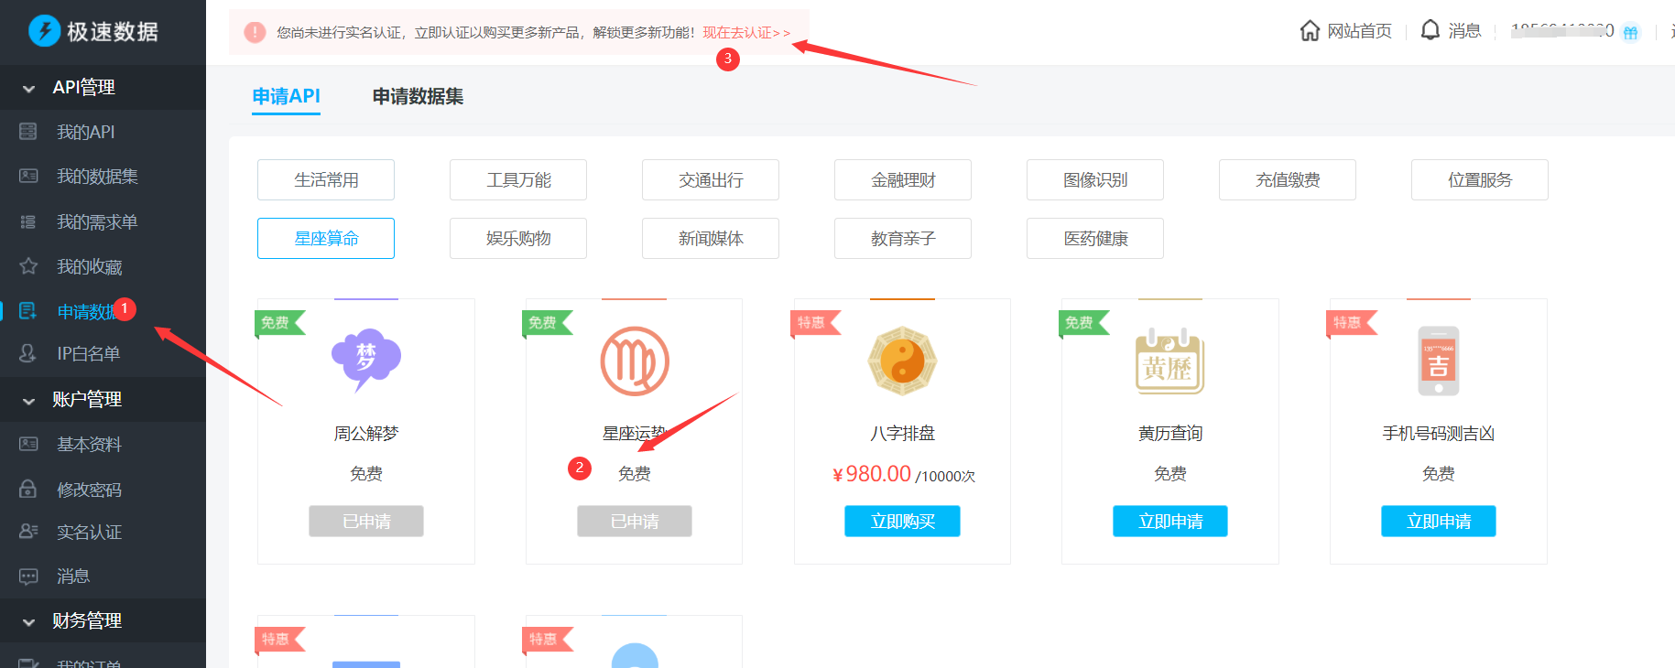Select the 生活常用 category

(x=326, y=180)
